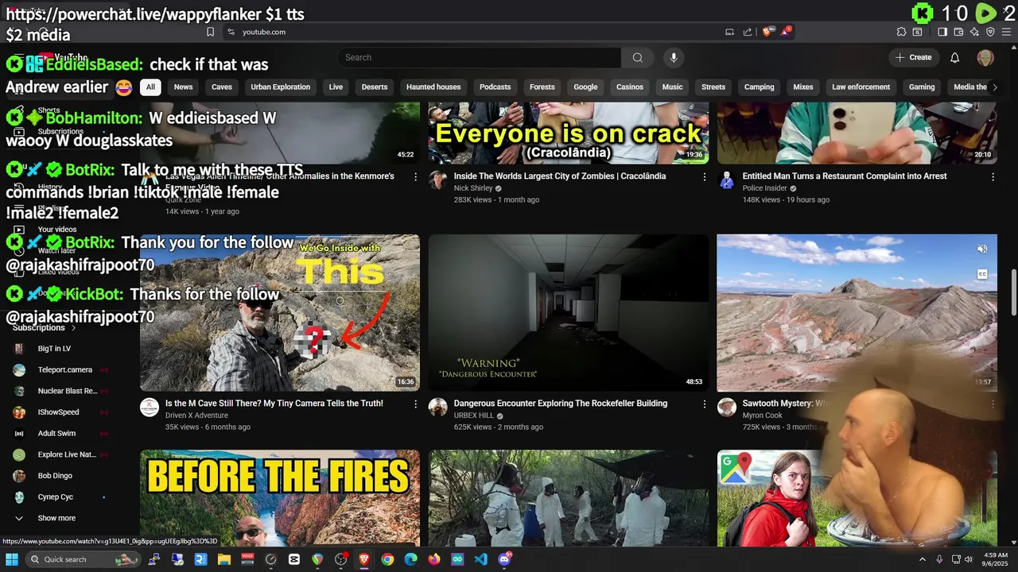Image resolution: width=1018 pixels, height=572 pixels.
Task: Click the YouTube search input field
Action: click(x=479, y=57)
